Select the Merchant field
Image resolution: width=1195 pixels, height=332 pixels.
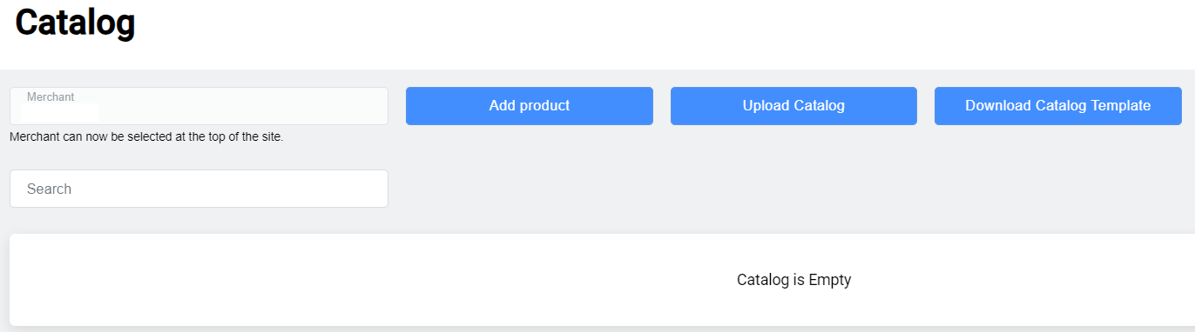[x=199, y=106]
